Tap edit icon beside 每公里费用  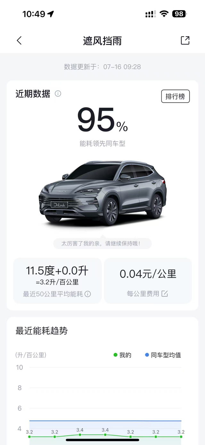point(165,294)
